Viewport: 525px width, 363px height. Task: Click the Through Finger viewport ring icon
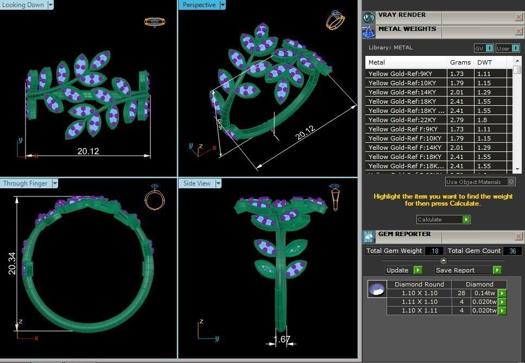pos(154,198)
